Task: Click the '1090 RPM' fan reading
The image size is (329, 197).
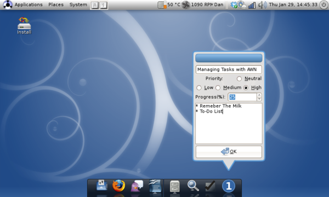Action: (202, 4)
